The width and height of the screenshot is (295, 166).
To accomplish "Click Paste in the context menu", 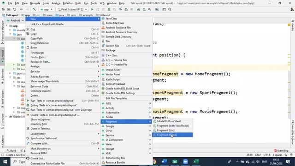I will point(63,47).
